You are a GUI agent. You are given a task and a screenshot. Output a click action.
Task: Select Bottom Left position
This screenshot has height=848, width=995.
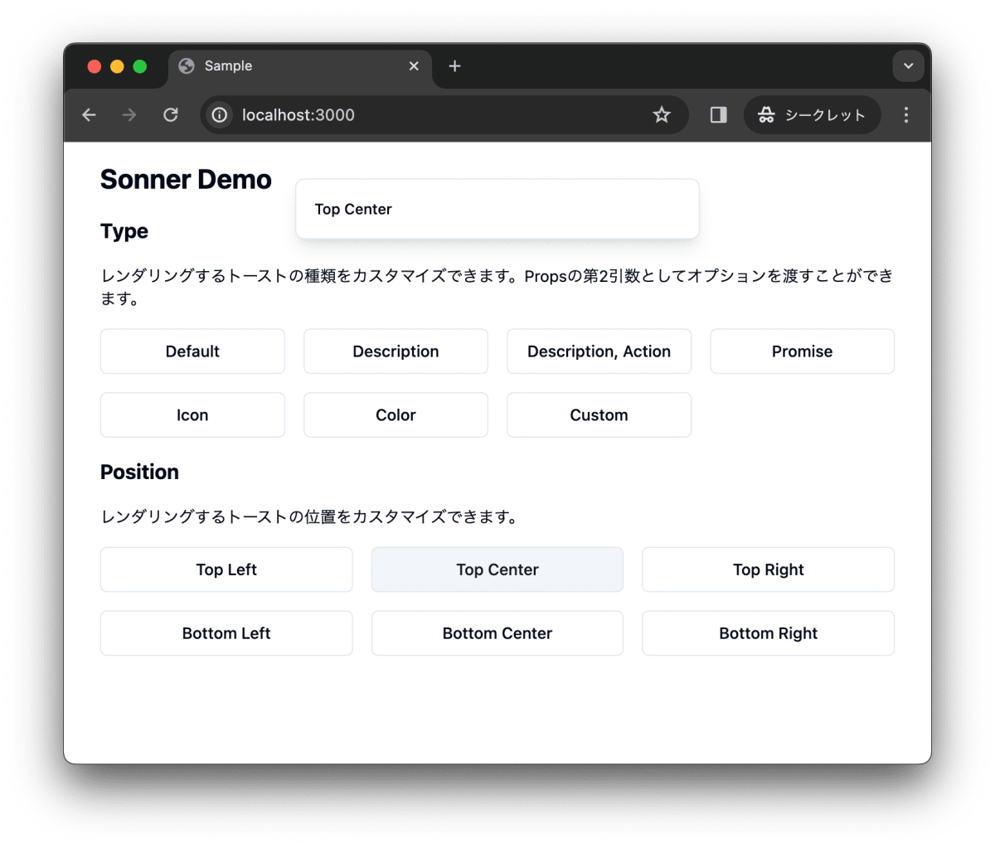click(226, 633)
